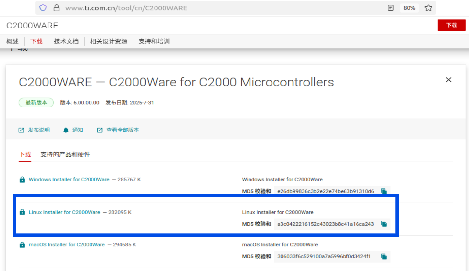
Task: Click the 通知 bell icon
Action: click(66, 130)
